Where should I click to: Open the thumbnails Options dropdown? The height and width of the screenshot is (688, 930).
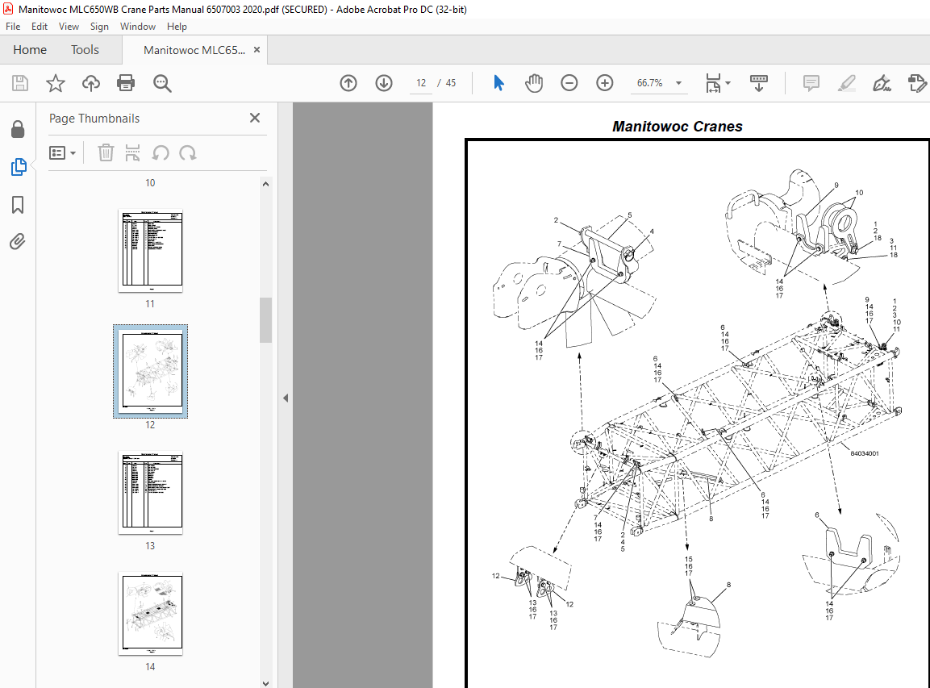63,153
